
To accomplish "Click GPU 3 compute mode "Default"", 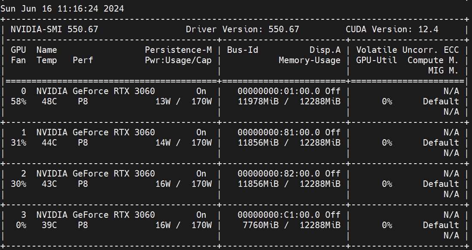I will click(441, 226).
